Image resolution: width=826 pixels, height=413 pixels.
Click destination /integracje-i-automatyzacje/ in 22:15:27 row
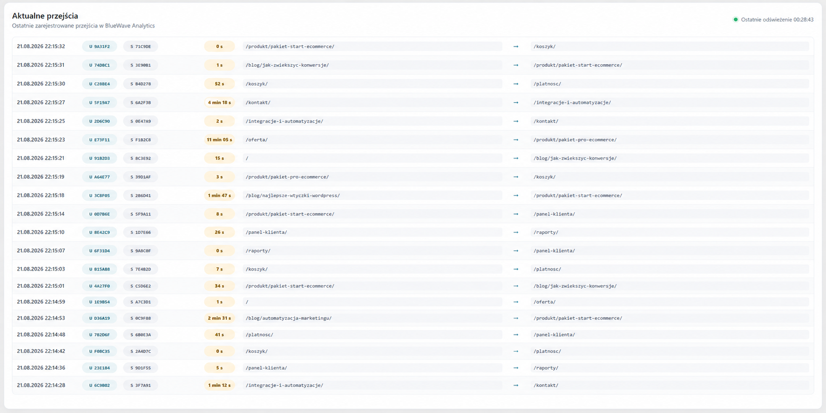pyautogui.click(x=670, y=102)
